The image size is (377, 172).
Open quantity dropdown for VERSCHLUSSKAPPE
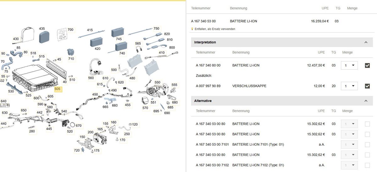point(349,86)
